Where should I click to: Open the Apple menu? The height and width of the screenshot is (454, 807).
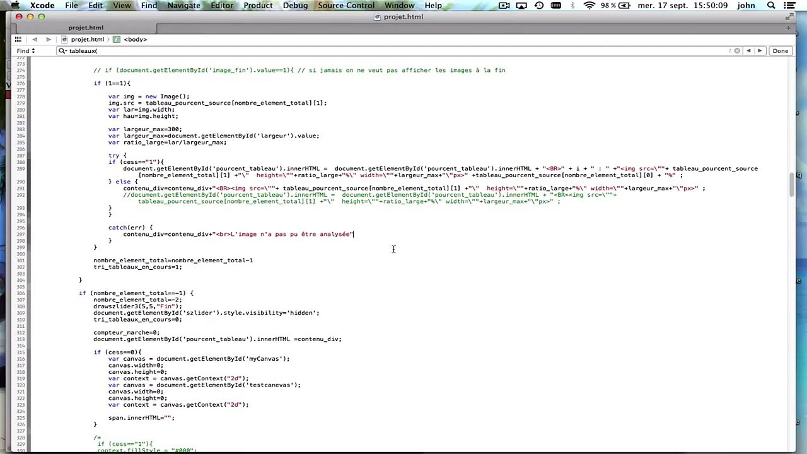15,6
